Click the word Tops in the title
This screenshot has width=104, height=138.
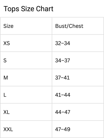pyautogui.click(x=11, y=9)
